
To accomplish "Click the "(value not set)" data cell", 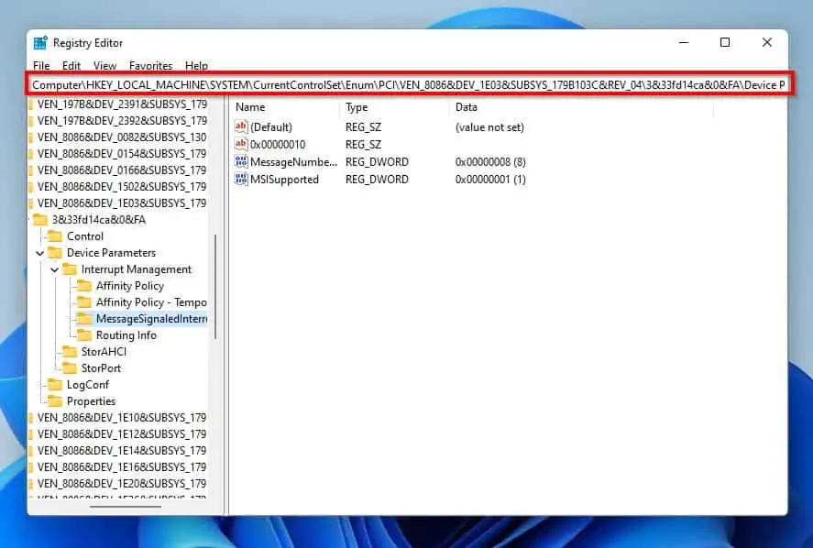I will pos(489,127).
